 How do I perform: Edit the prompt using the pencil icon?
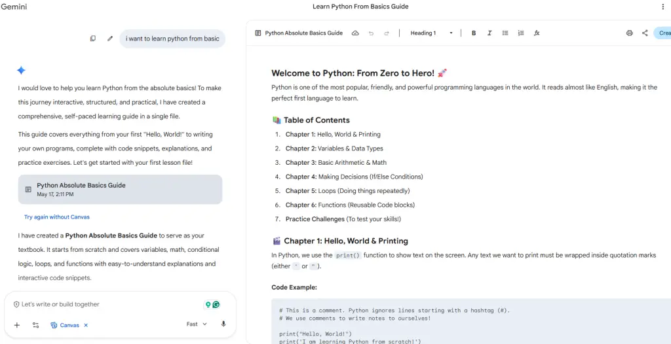110,39
